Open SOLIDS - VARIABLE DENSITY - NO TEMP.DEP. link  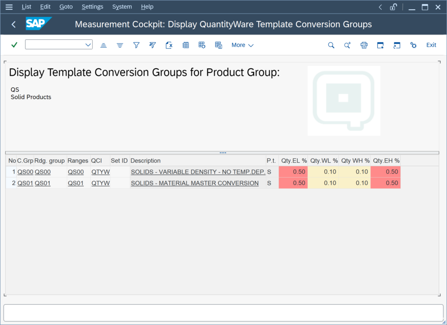[x=198, y=172]
